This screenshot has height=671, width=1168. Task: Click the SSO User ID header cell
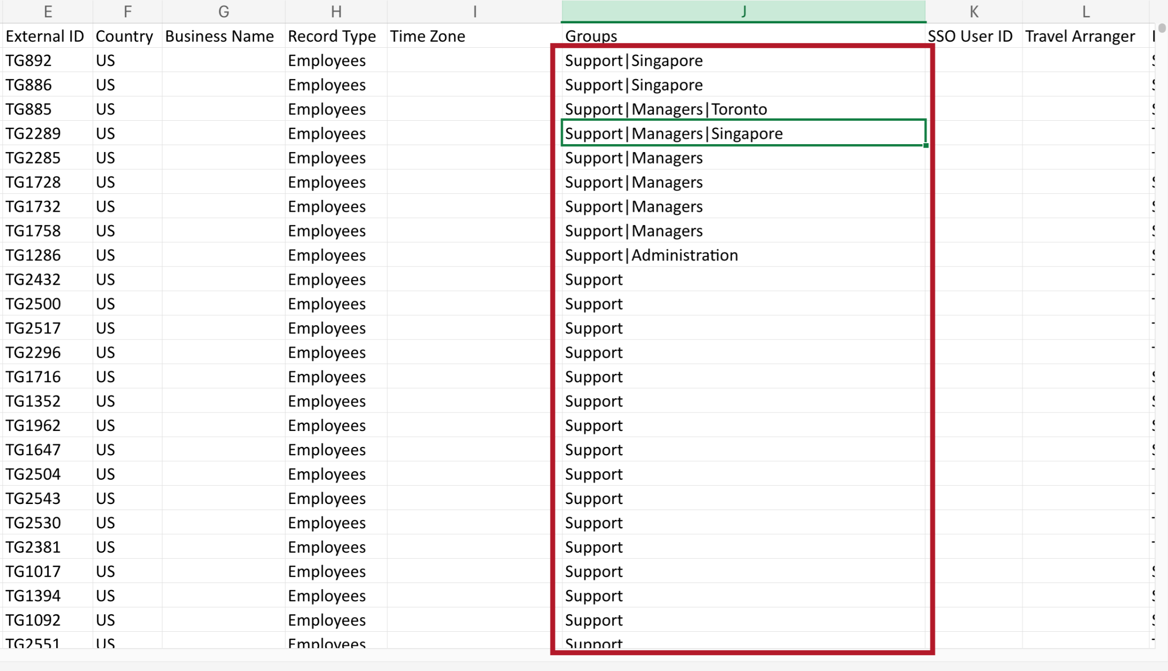pyautogui.click(x=969, y=36)
